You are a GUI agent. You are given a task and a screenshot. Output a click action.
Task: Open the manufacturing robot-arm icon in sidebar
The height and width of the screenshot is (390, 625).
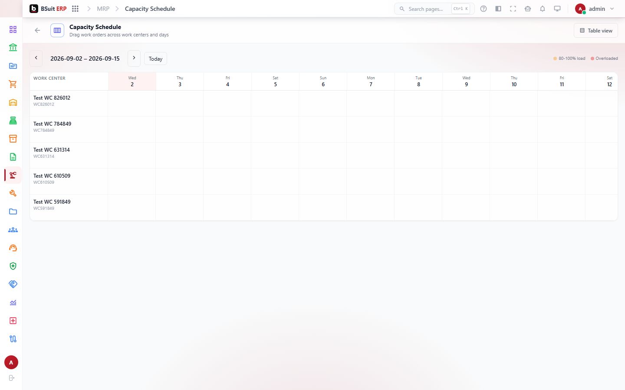click(13, 175)
